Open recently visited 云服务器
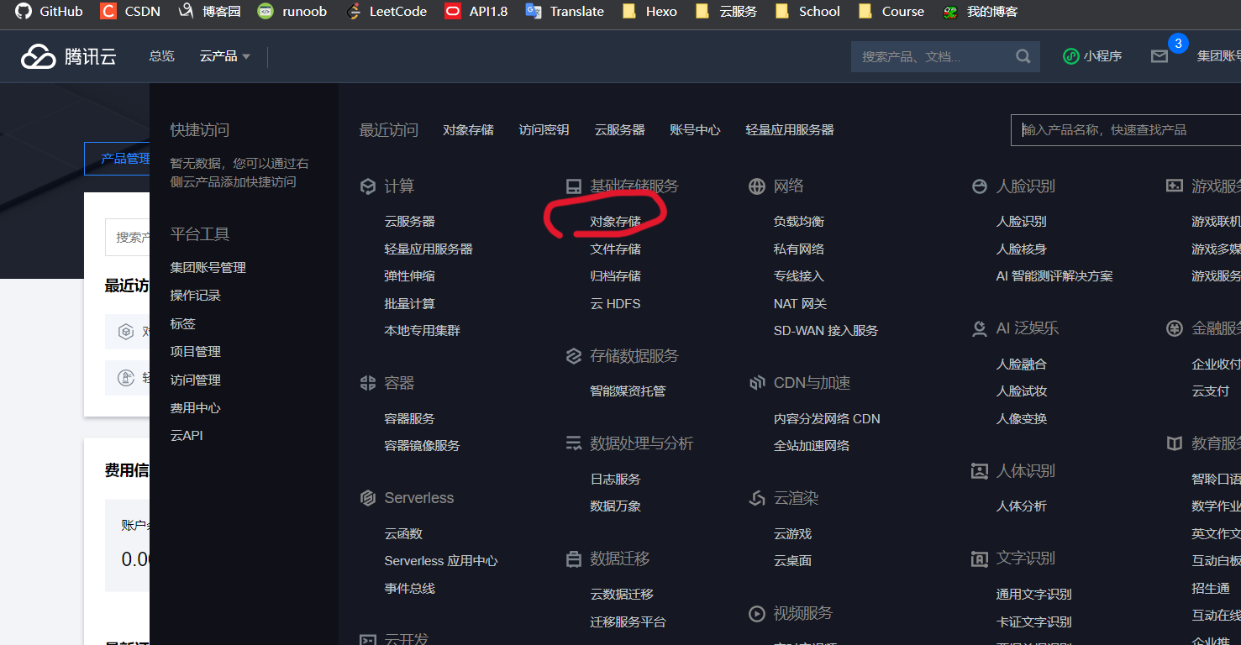This screenshot has height=645, width=1241. click(619, 130)
